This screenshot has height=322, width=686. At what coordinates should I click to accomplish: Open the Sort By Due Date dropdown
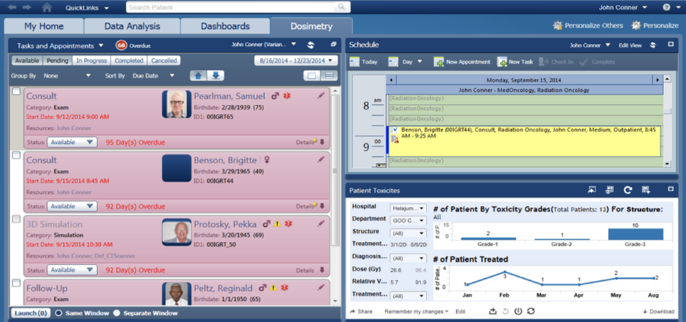154,75
